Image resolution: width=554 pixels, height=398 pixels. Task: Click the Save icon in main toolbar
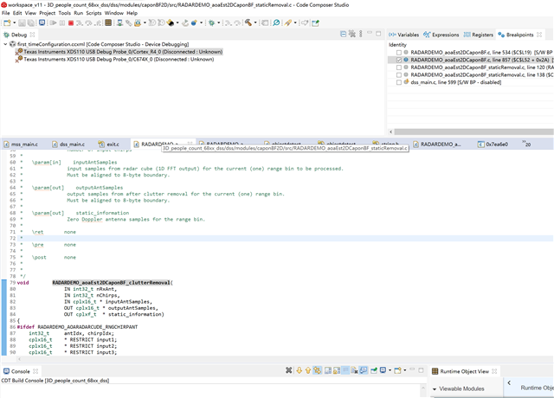[21, 23]
